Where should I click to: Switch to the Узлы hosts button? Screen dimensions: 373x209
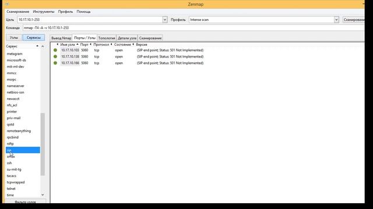pos(14,38)
